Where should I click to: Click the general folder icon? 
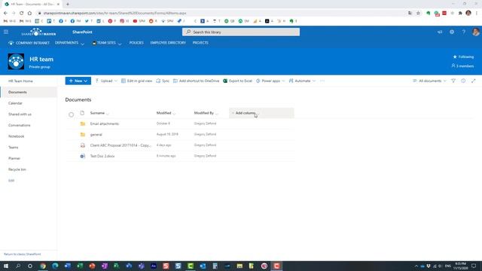coord(83,135)
